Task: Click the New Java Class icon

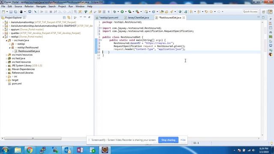Action: [154, 12]
